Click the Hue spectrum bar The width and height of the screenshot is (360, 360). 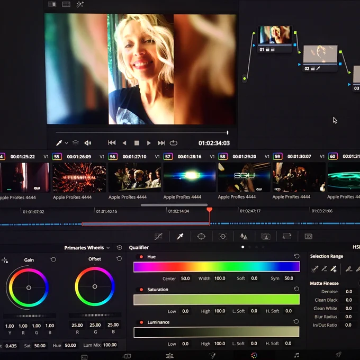pos(217,267)
